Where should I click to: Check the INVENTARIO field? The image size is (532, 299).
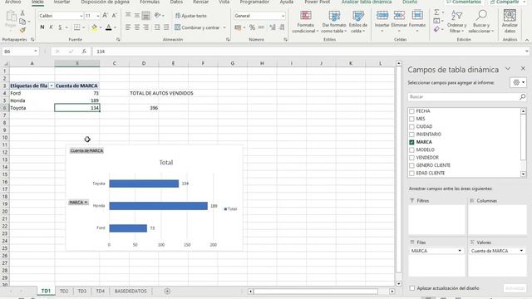(411, 135)
